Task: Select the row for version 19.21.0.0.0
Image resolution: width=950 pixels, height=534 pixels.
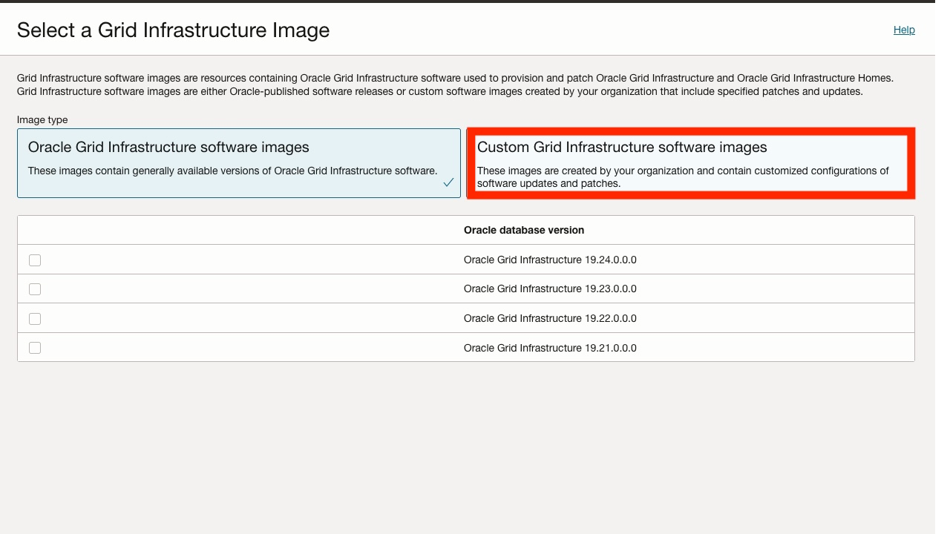Action: point(549,347)
